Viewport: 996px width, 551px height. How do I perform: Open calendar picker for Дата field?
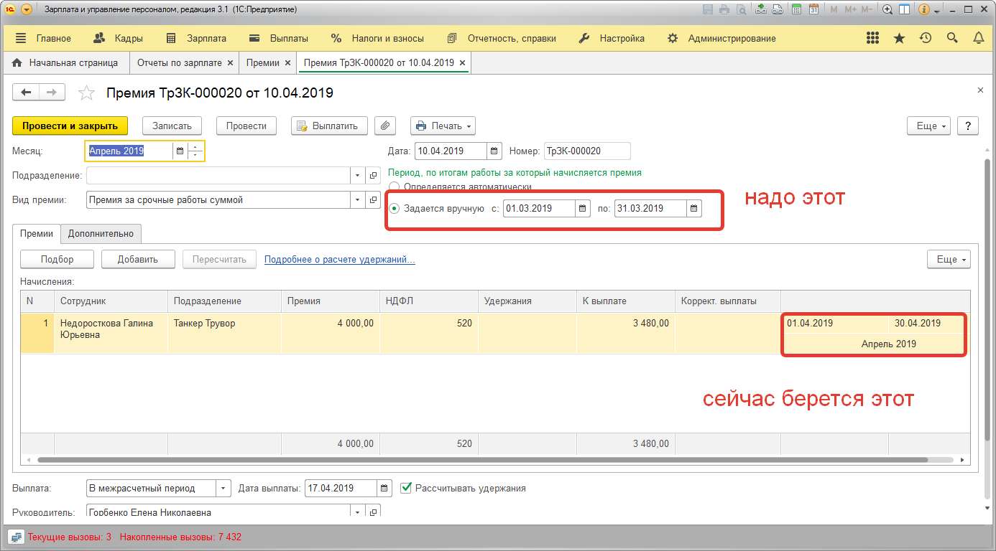click(494, 151)
